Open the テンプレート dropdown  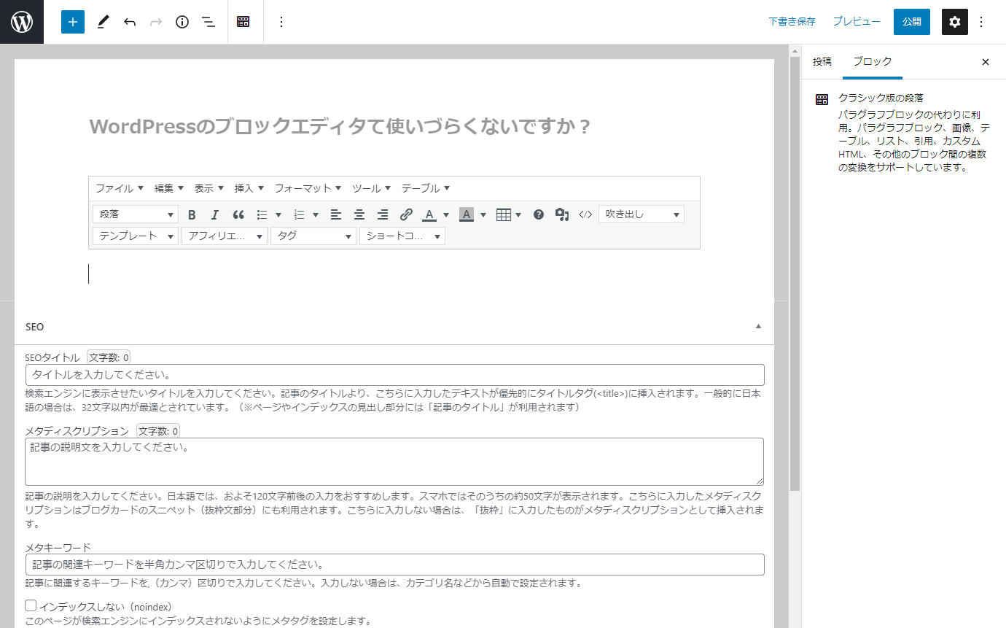(x=136, y=236)
